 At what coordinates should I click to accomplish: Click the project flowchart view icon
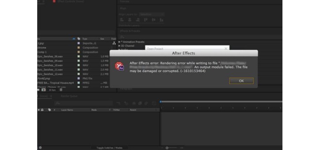click(x=114, y=43)
